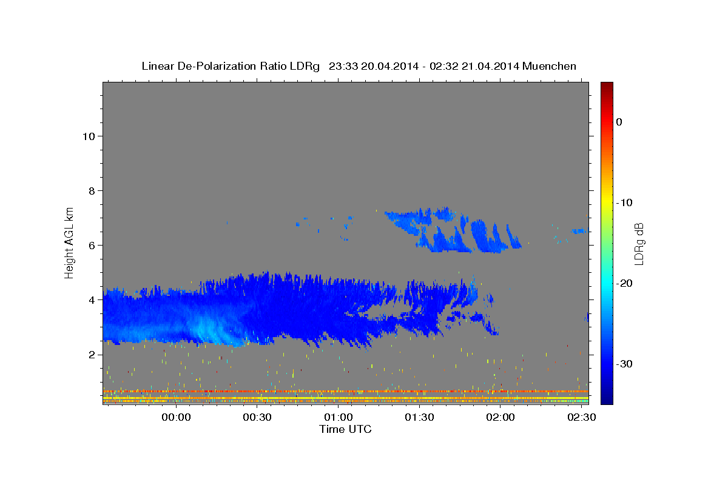Click the x-axis tick label '02:30'
728x485 pixels.
tap(581, 418)
